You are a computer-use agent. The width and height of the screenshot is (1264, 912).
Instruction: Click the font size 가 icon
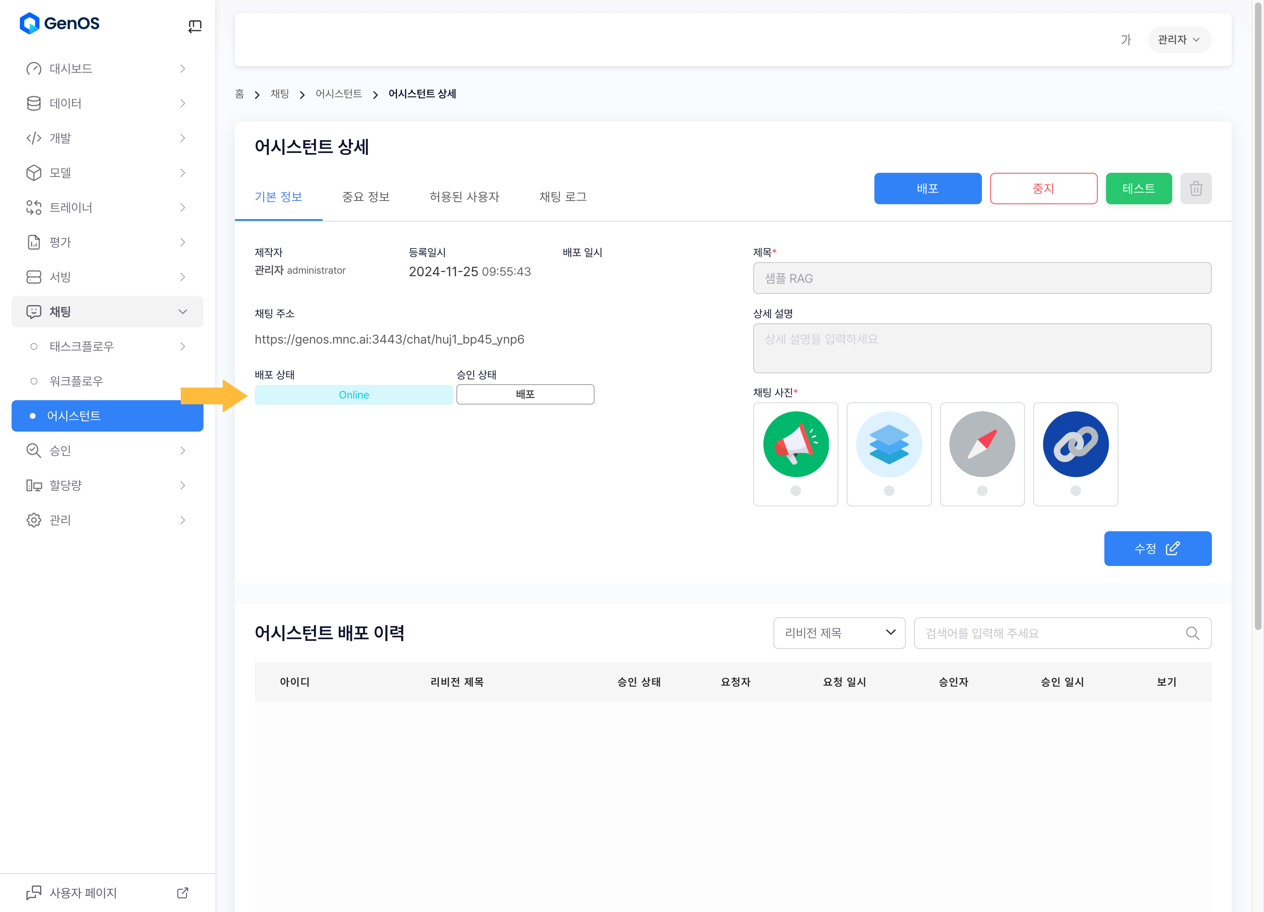pos(1125,40)
